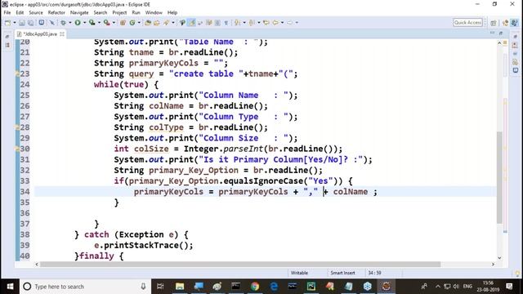Click the Coverage launch icon
Screen dimensions: 523x294
92,23
